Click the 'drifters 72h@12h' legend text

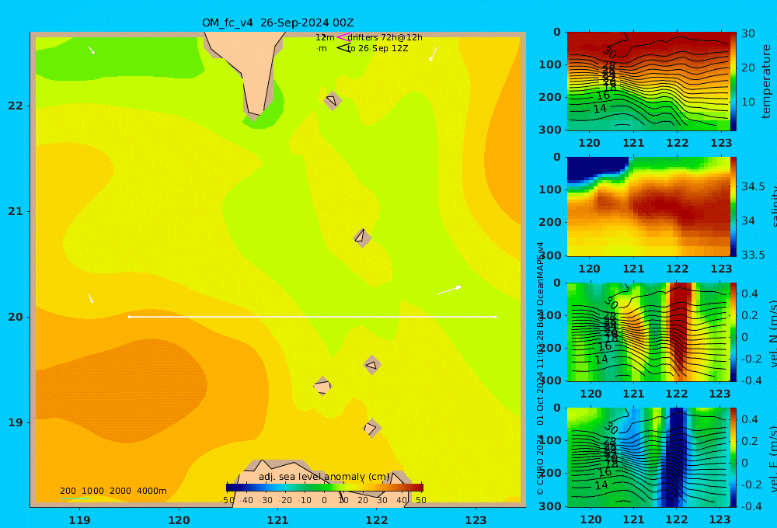[385, 37]
